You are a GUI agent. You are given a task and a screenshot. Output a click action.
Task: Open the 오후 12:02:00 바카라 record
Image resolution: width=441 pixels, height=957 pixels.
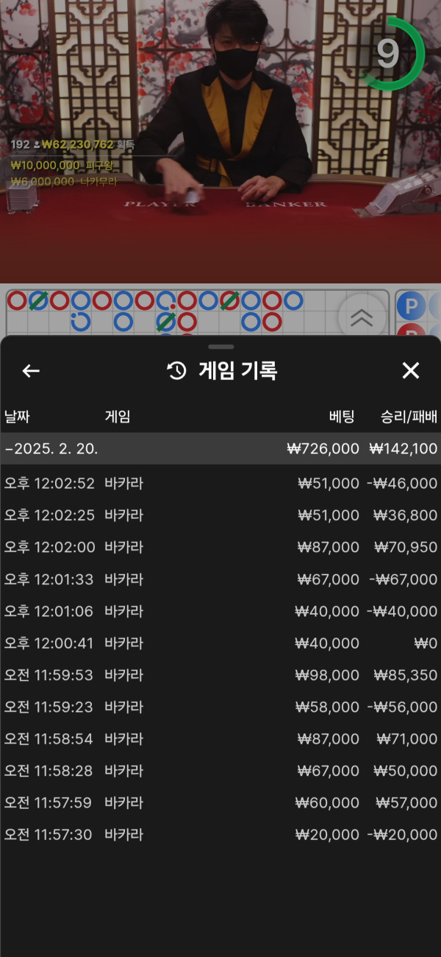pos(220,547)
